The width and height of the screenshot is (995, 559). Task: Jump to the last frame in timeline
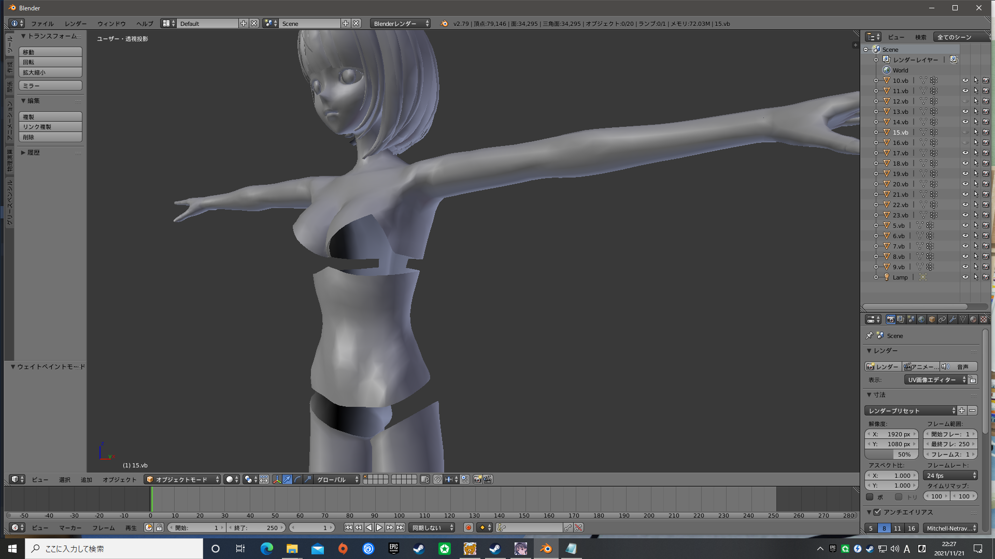click(400, 527)
